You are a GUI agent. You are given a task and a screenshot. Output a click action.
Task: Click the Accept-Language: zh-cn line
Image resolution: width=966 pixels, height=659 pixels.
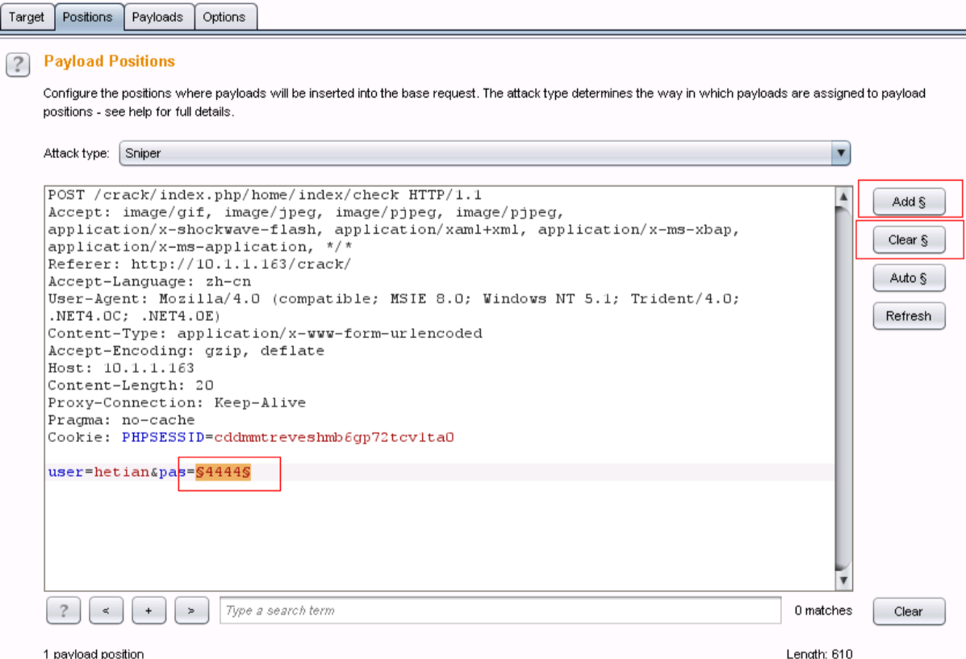click(x=150, y=282)
